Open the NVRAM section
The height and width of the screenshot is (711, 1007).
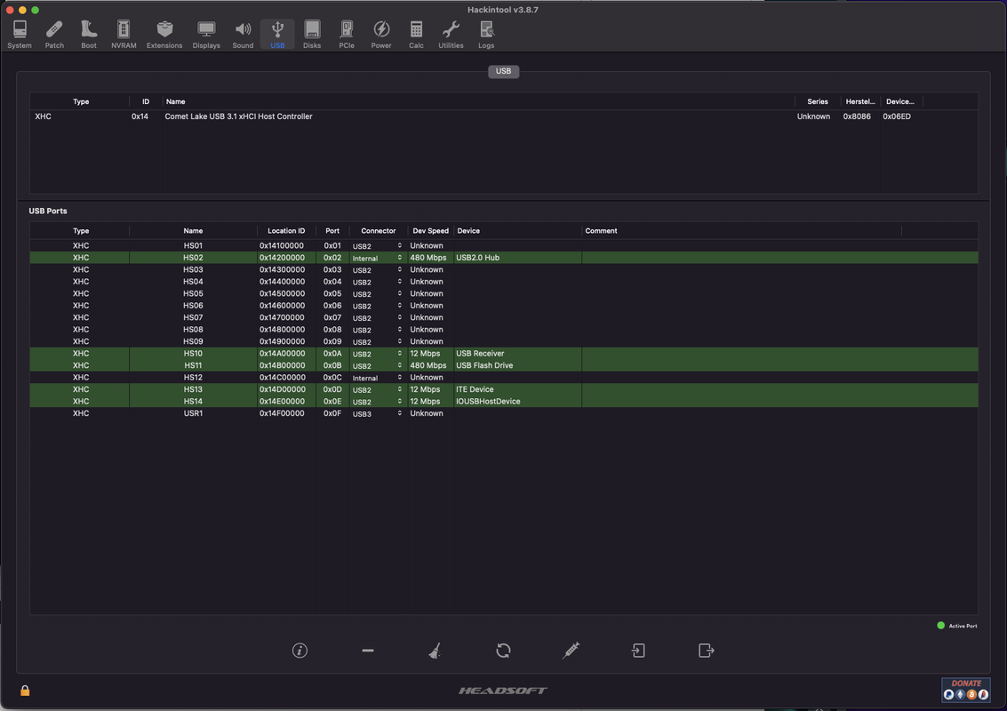[x=124, y=34]
